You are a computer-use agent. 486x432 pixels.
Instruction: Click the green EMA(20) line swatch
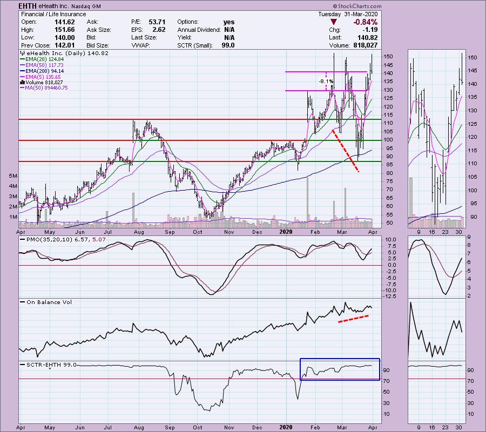click(x=22, y=59)
